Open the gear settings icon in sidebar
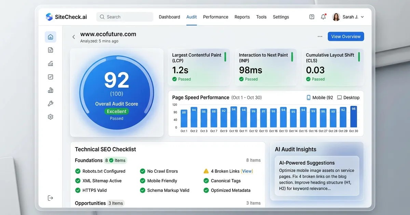Image resolution: width=410 pixels, height=215 pixels. (51, 117)
